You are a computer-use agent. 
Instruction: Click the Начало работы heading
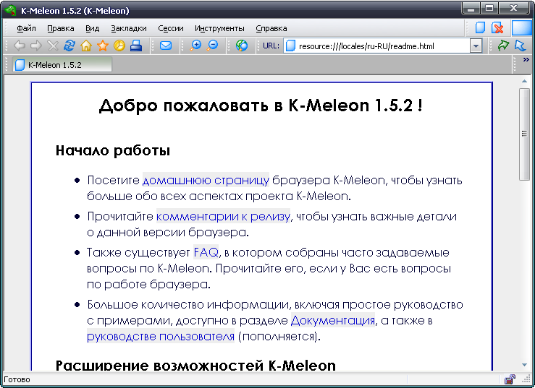(113, 150)
